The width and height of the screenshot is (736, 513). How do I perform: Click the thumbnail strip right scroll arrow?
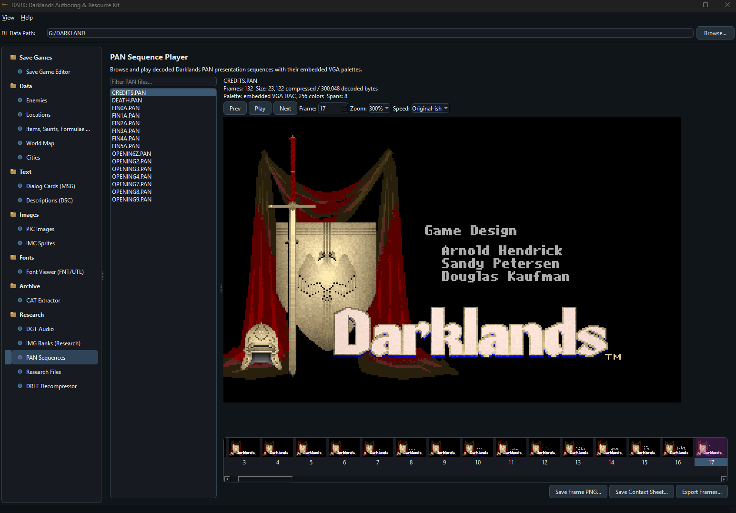724,479
